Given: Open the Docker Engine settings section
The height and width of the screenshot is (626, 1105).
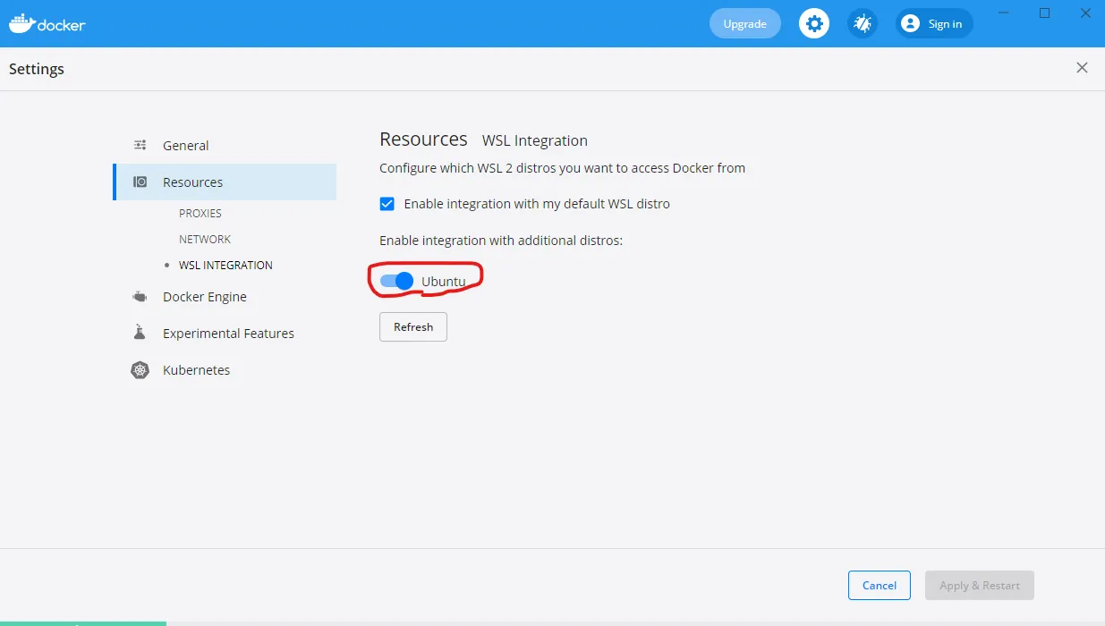Looking at the screenshot, I should (x=225, y=296).
